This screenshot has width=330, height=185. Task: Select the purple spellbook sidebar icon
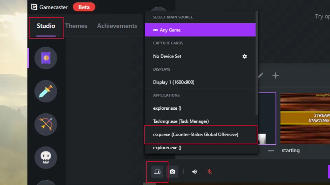pos(46,58)
